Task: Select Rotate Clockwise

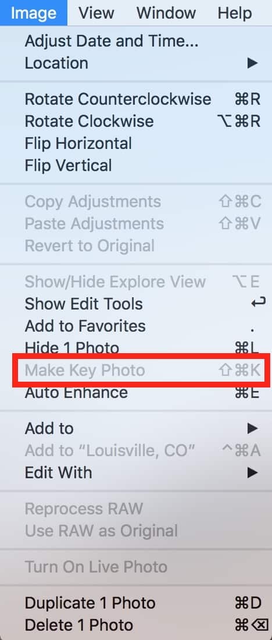Action: coord(136,121)
